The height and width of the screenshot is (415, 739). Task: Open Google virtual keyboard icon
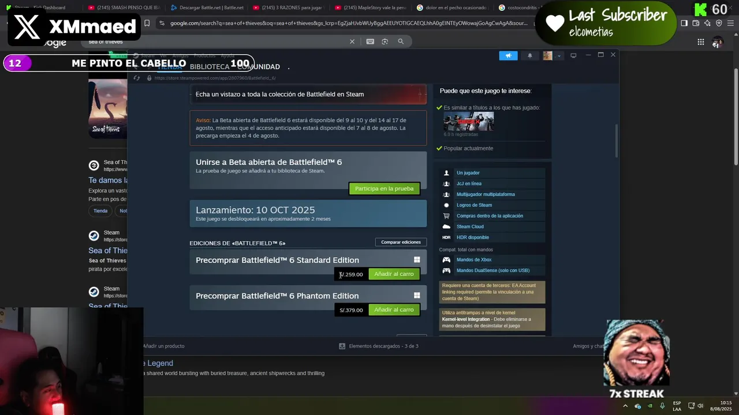[370, 41]
